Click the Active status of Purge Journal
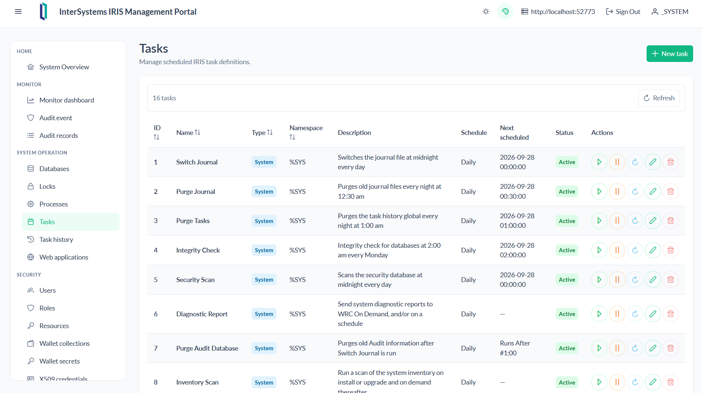 click(x=567, y=191)
